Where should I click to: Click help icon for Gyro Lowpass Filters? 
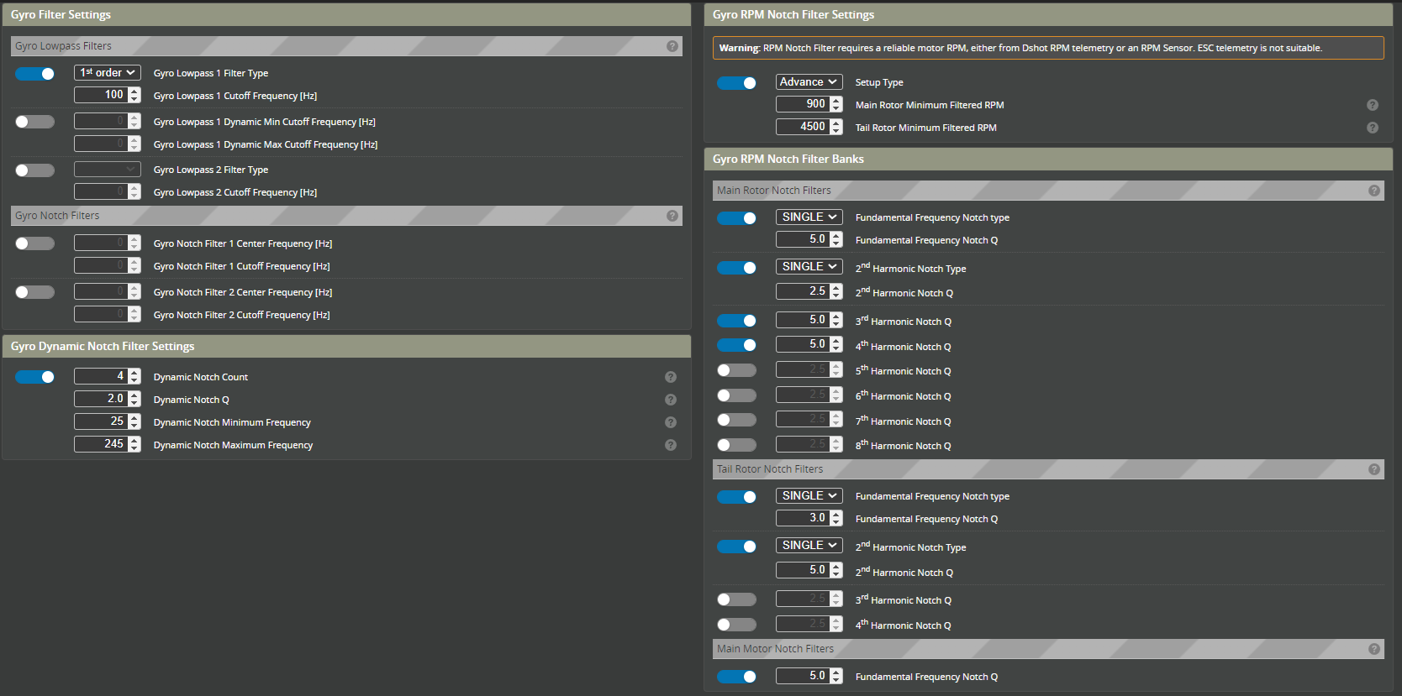tap(672, 46)
